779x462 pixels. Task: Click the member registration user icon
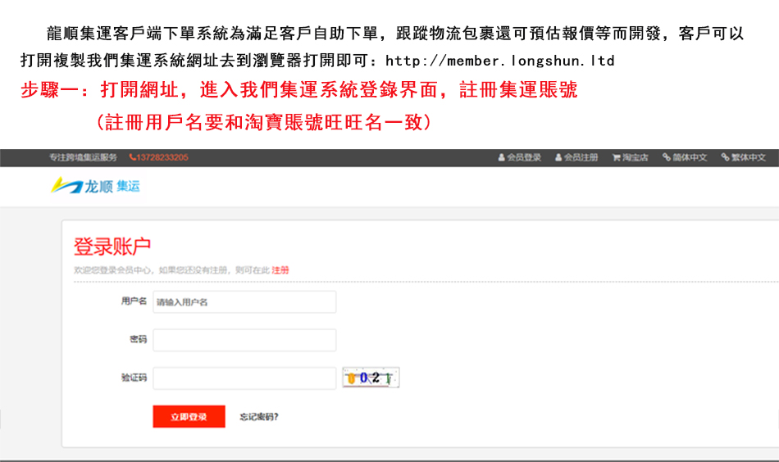tap(558, 157)
